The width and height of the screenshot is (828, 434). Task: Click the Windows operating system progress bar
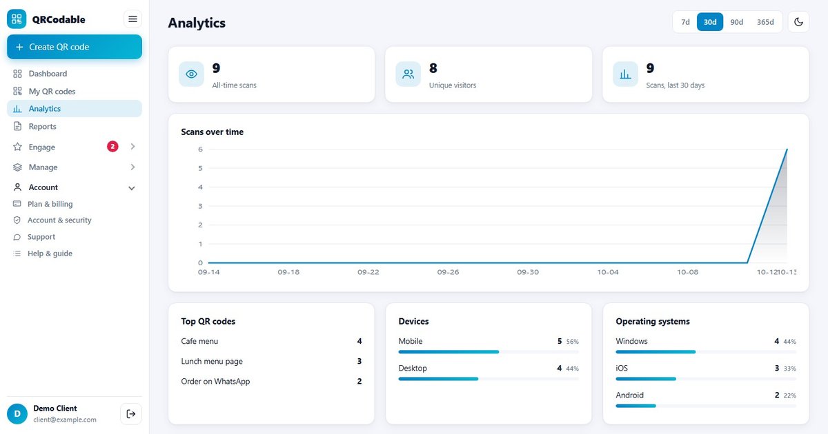(706, 352)
